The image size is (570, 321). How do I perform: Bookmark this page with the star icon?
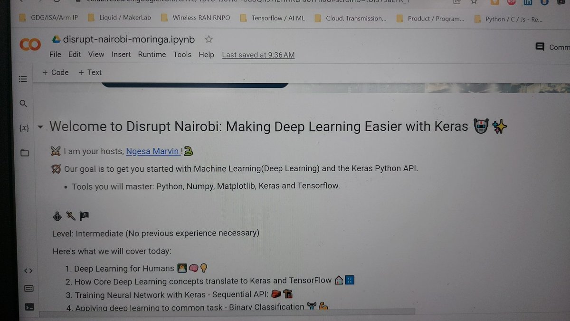tap(473, 2)
